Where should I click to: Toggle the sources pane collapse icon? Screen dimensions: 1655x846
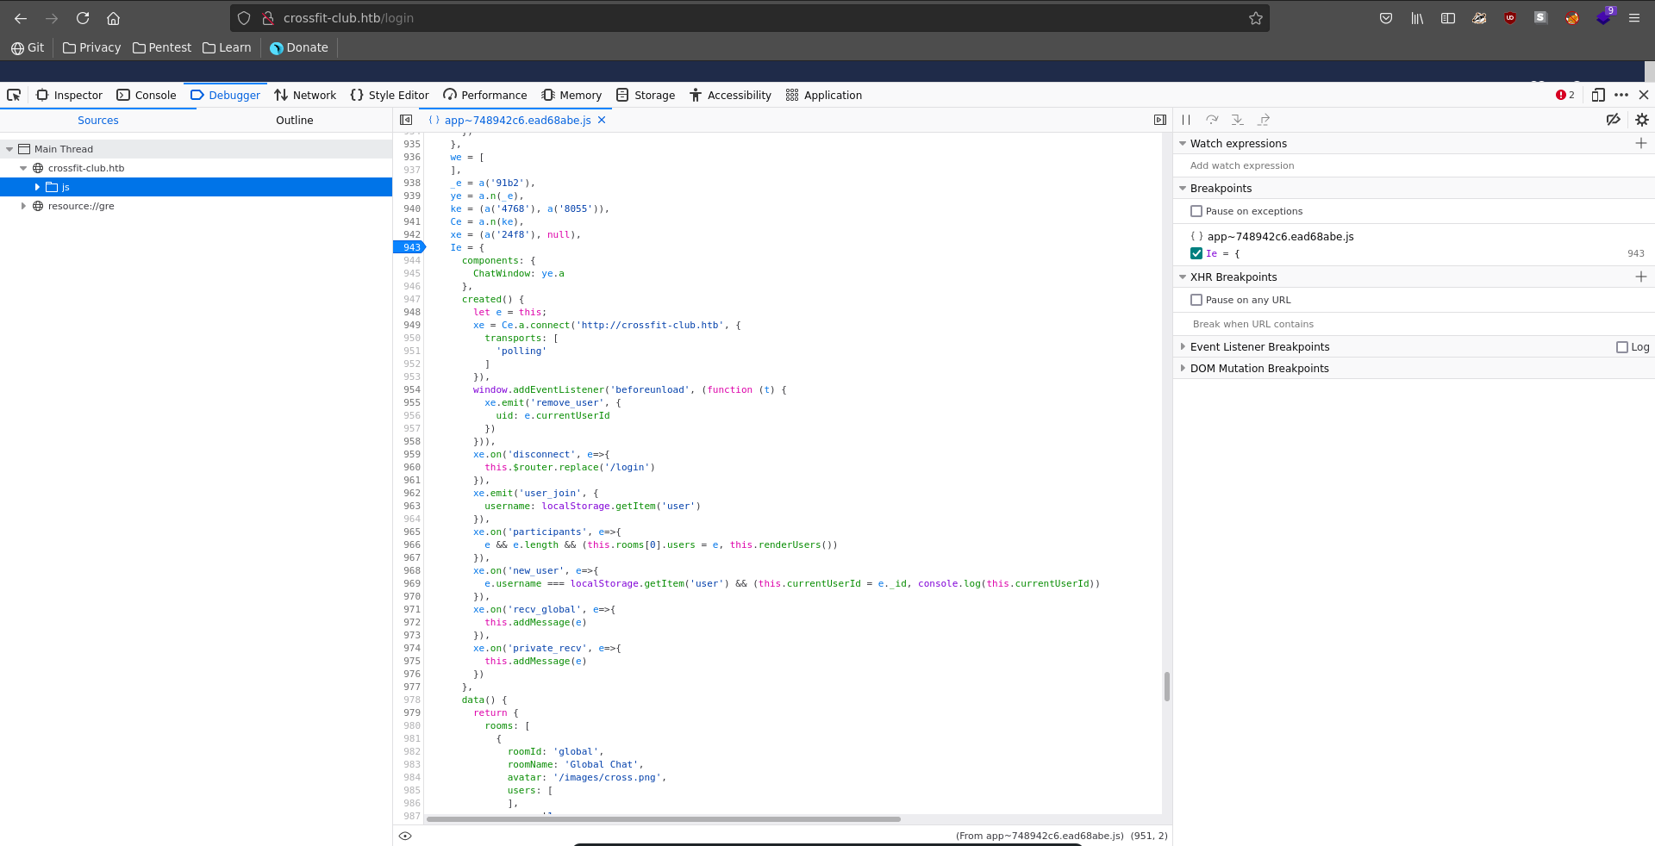406,120
